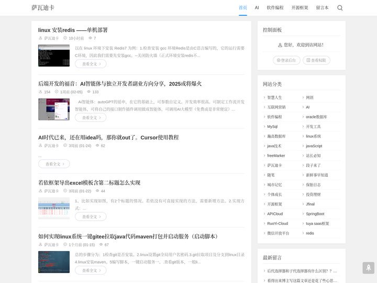Open the 城市记忆 category
377x283 pixels.
[x=274, y=185]
